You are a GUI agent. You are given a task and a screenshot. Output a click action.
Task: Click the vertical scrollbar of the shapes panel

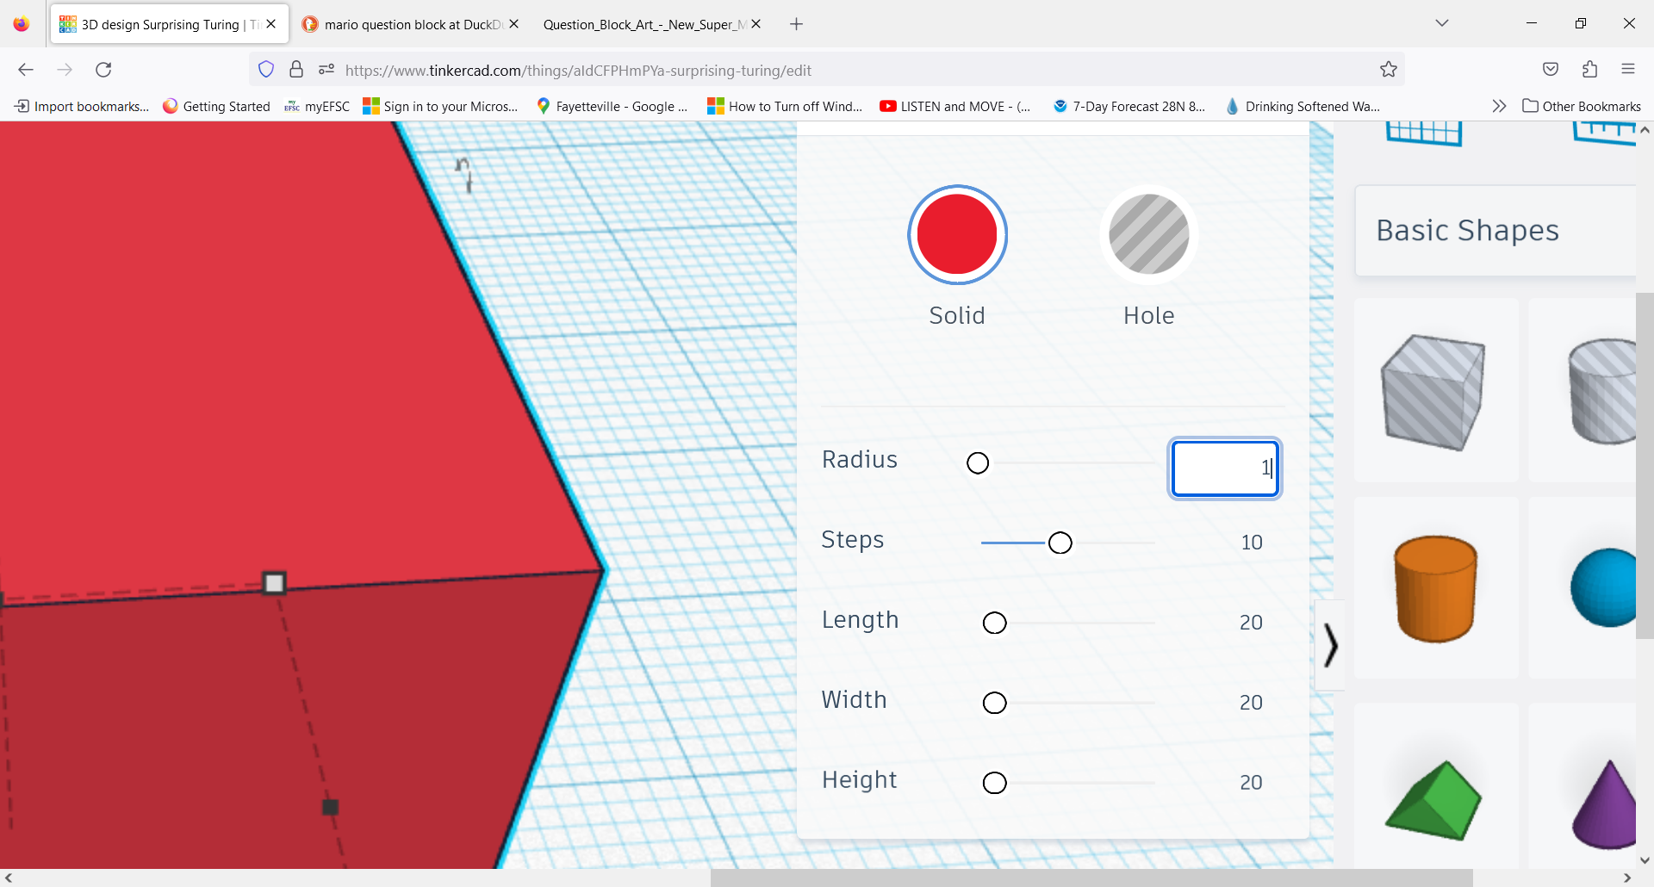[1645, 465]
